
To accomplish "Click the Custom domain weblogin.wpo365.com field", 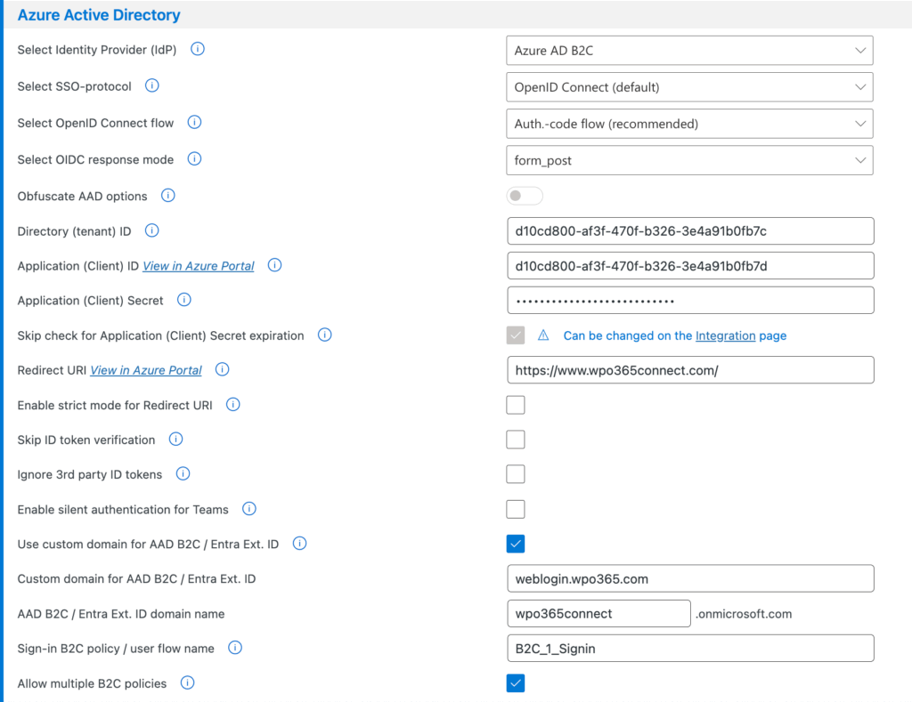I will click(x=690, y=579).
